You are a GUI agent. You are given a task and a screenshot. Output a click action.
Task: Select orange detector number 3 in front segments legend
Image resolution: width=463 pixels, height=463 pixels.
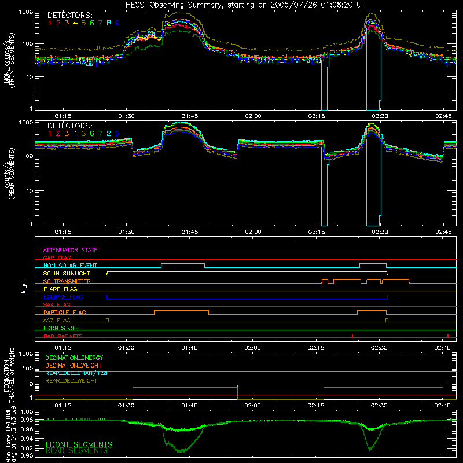click(x=67, y=23)
